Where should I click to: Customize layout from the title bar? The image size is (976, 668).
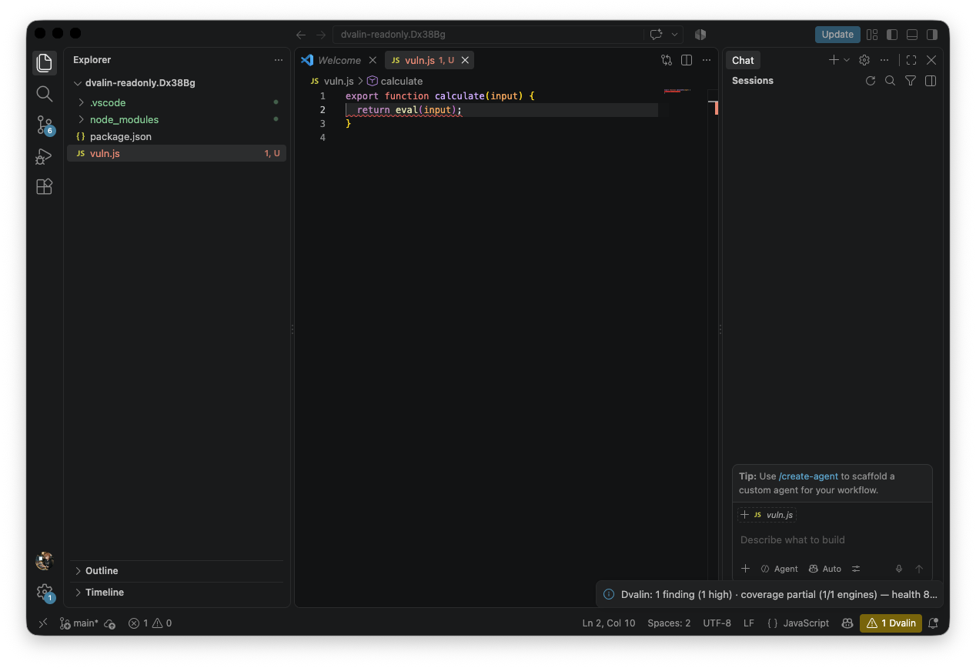872,35
